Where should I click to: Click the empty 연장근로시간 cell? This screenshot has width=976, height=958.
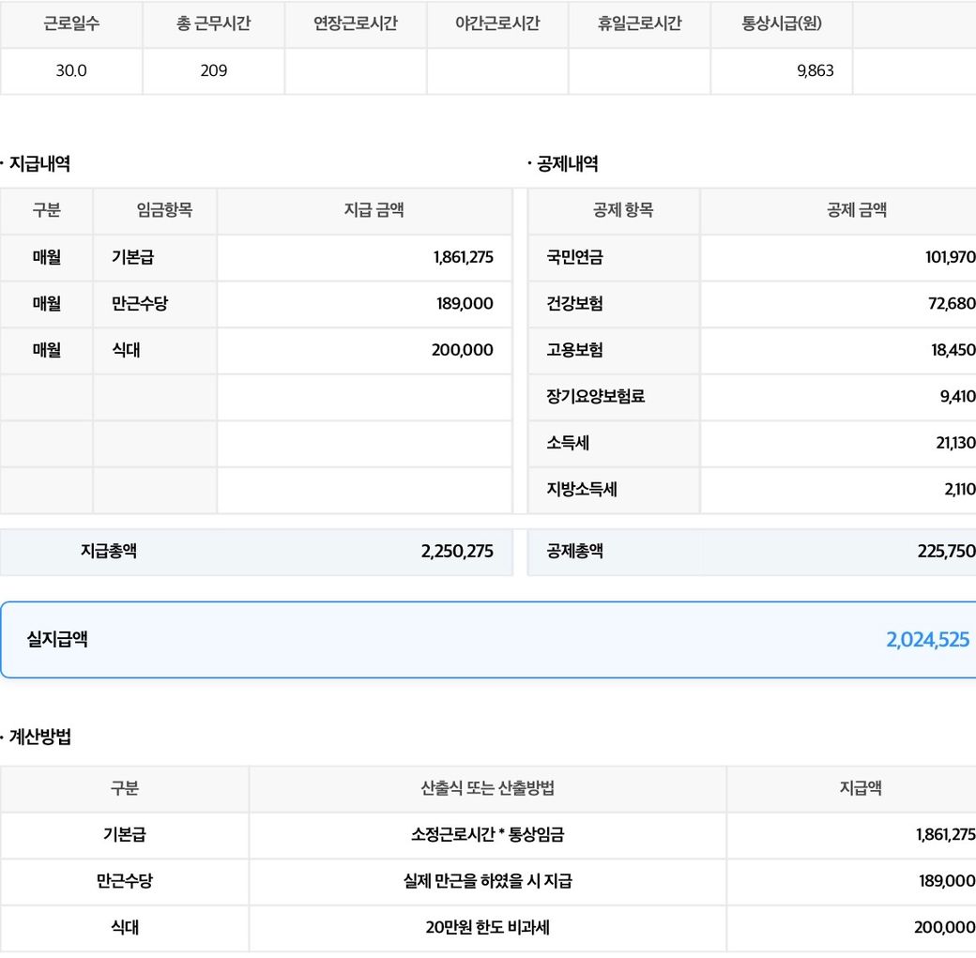356,71
